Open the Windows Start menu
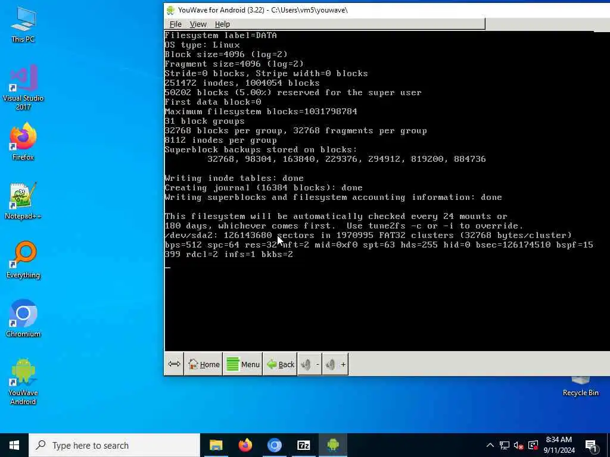This screenshot has width=610, height=457. point(14,445)
